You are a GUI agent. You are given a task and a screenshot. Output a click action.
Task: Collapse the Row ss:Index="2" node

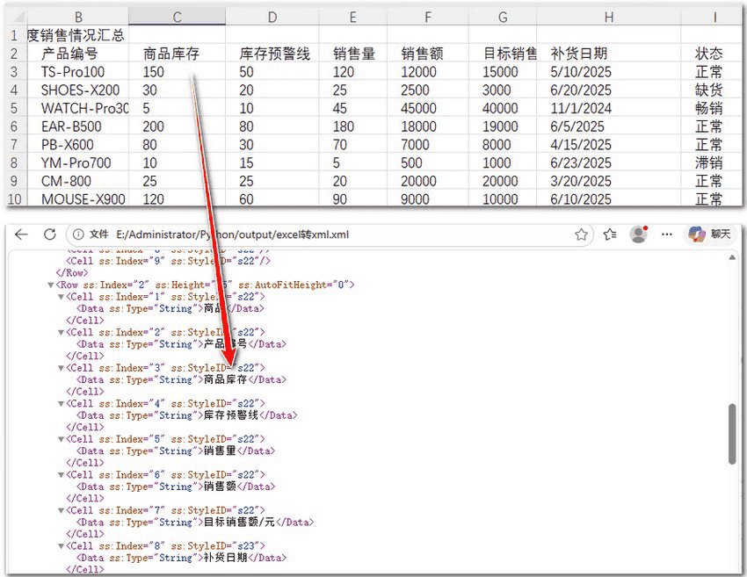(x=50, y=285)
